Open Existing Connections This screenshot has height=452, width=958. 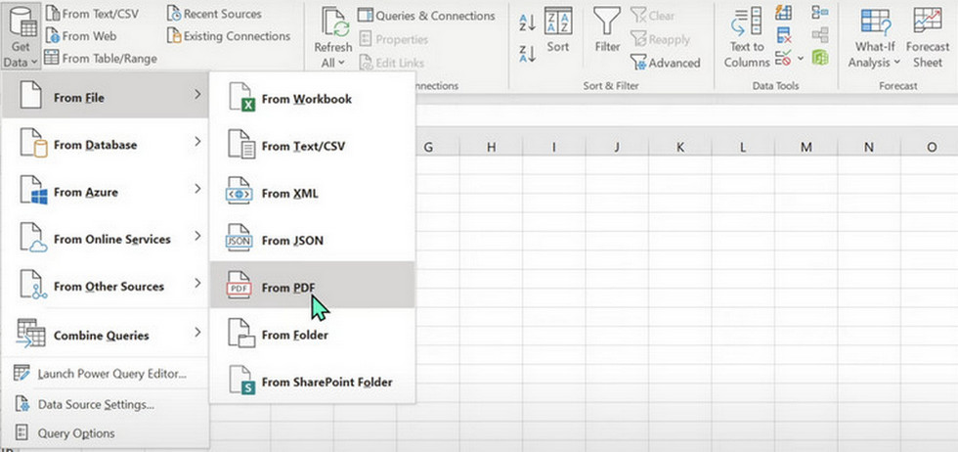click(x=229, y=36)
